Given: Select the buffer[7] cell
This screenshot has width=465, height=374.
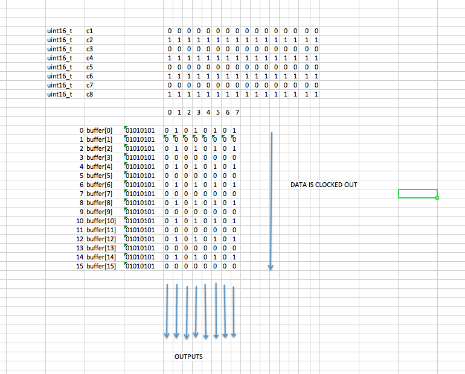Looking at the screenshot, I should (104, 194).
